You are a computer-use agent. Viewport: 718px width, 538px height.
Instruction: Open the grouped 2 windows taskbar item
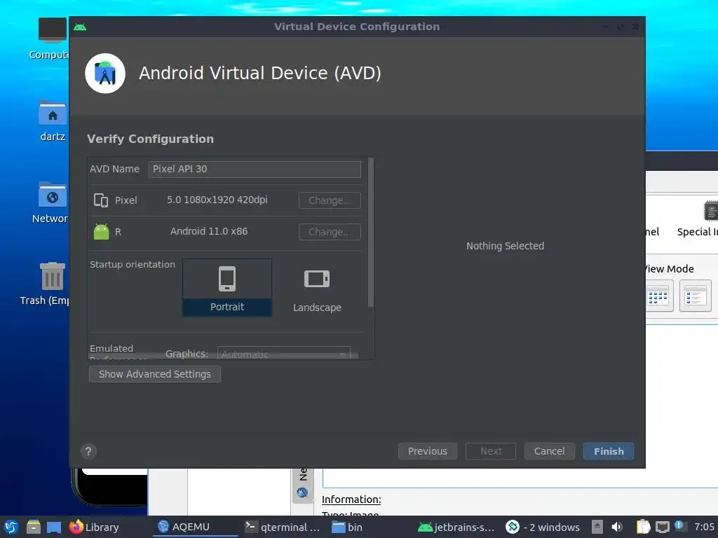[x=543, y=527]
